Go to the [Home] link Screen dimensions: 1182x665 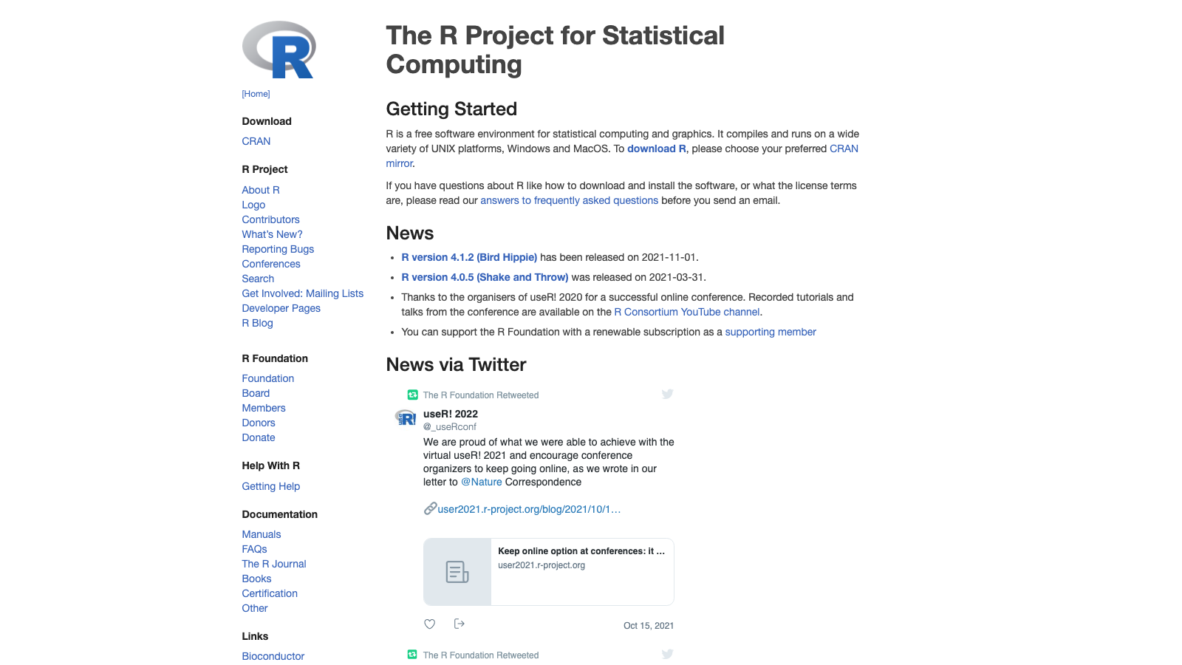click(x=256, y=94)
